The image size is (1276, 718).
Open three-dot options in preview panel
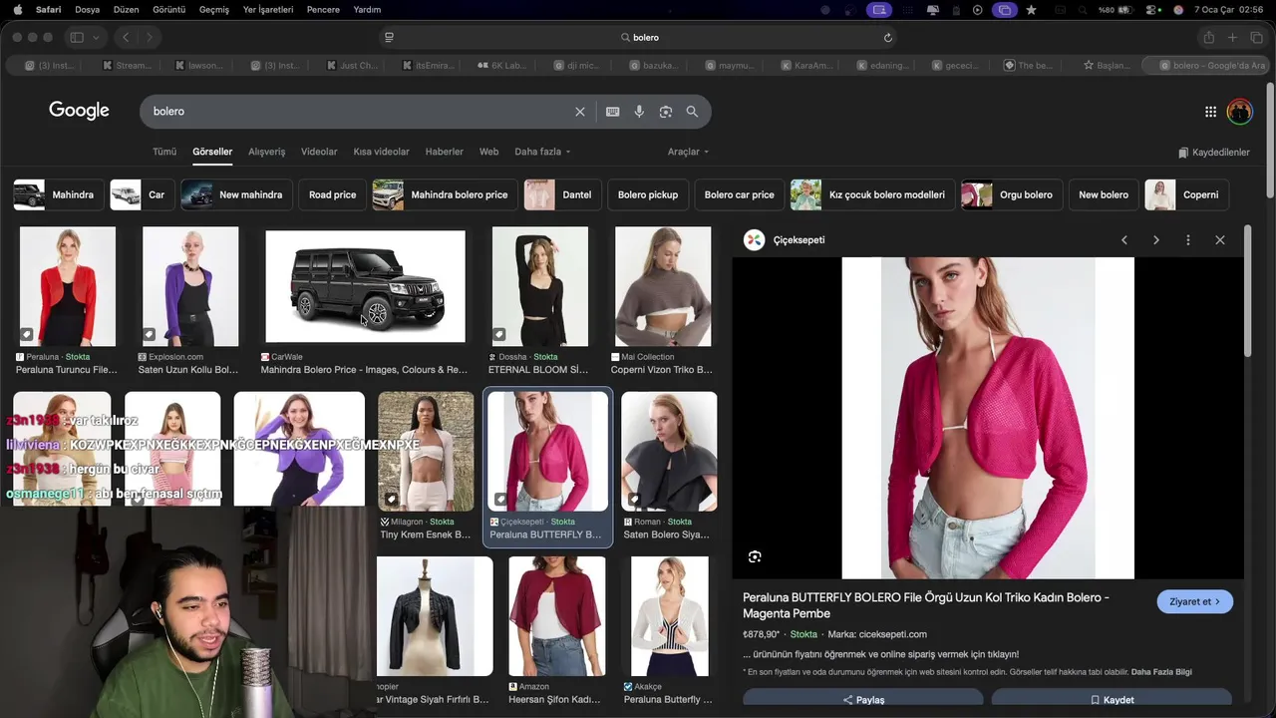(x=1188, y=240)
